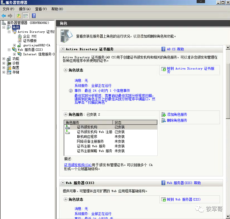230x219 pixels.
Task: Click the info icon beside 事件 line
Action: 71,91
